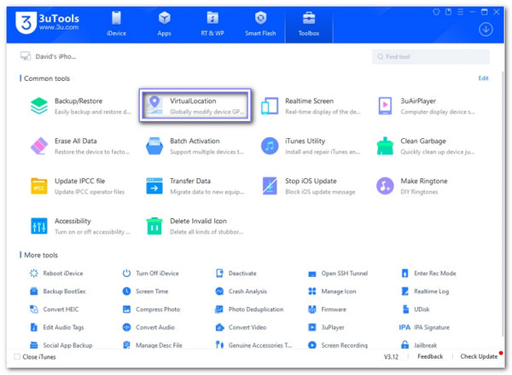Image resolution: width=512 pixels, height=375 pixels.
Task: Click Deactivate icon
Action: coord(219,274)
